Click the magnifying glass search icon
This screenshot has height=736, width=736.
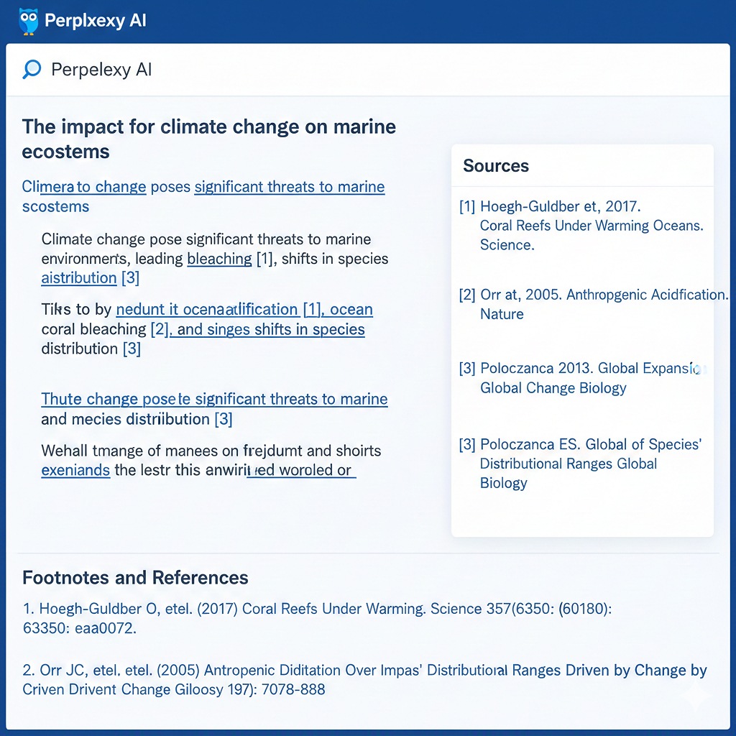(32, 70)
